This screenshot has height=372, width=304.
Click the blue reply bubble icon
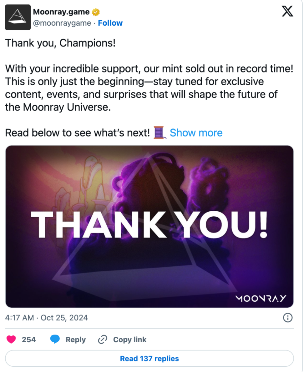click(55, 339)
